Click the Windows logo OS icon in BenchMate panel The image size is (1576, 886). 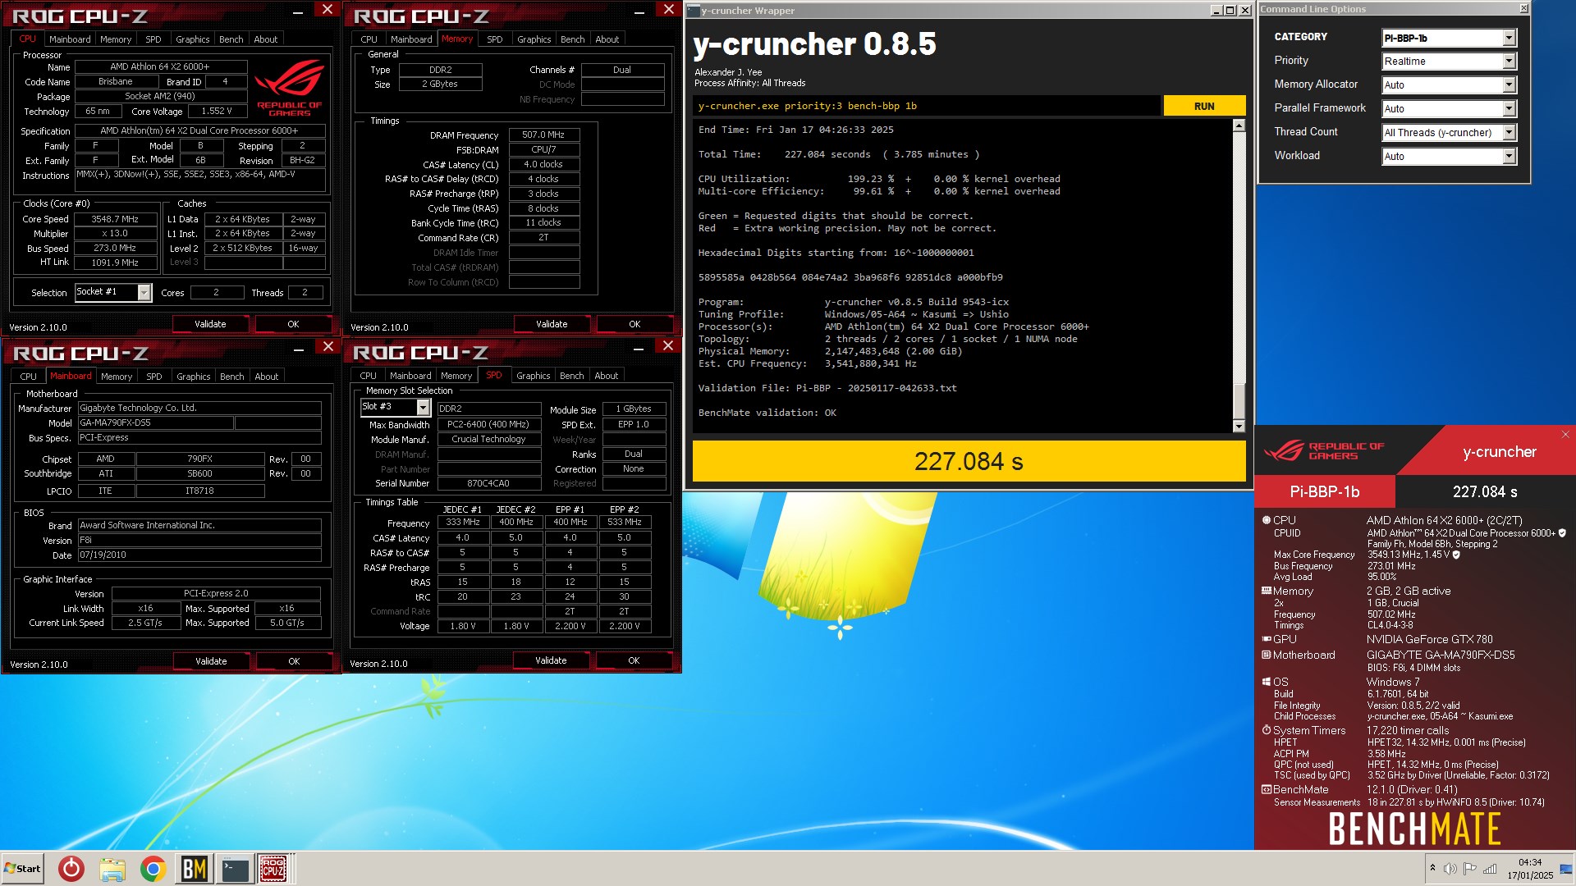(1267, 682)
